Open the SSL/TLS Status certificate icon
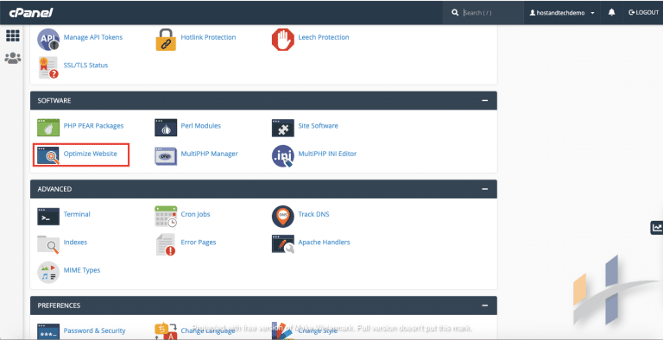This screenshot has height=340, width=663. (x=48, y=67)
